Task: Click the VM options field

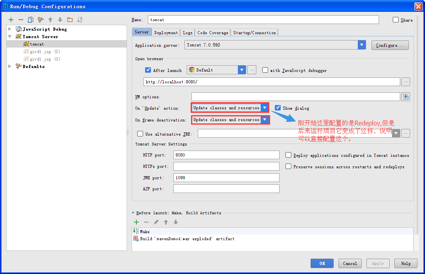Action: coord(296,97)
